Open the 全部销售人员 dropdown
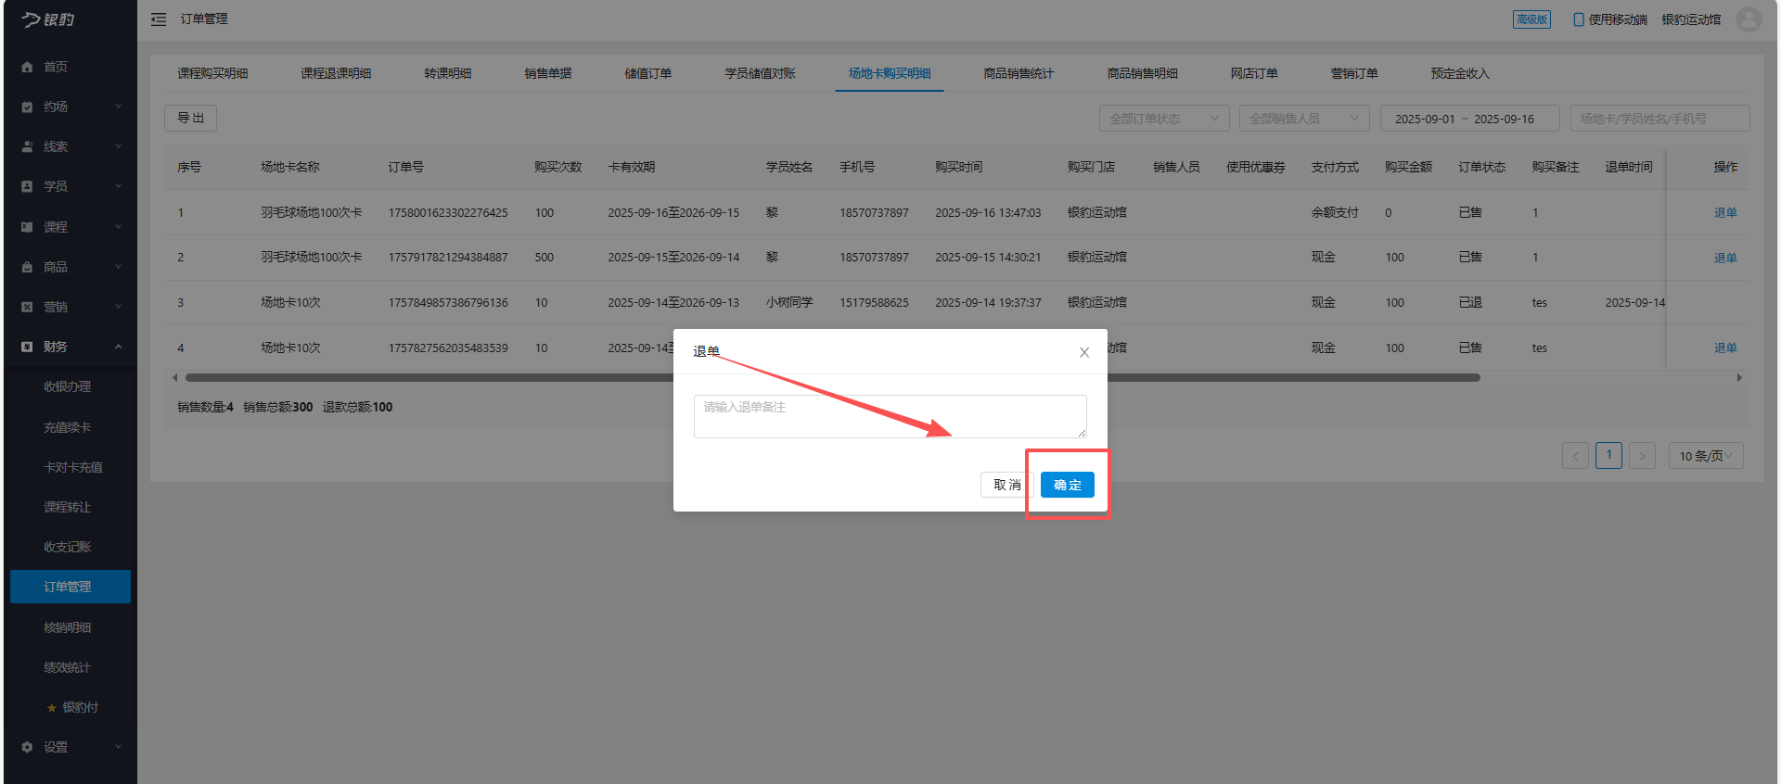This screenshot has width=1781, height=784. 1302,119
